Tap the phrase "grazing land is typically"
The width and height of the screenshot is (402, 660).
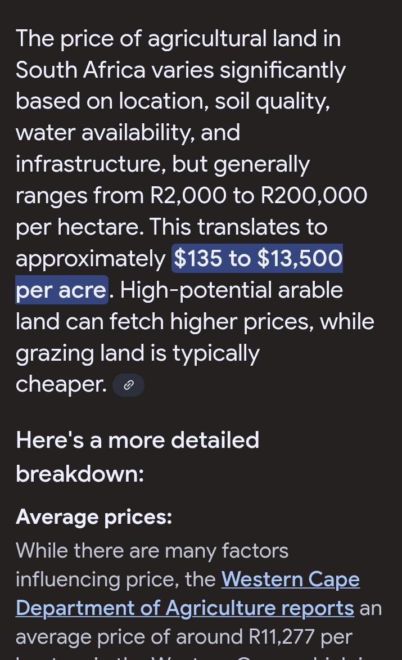(137, 353)
